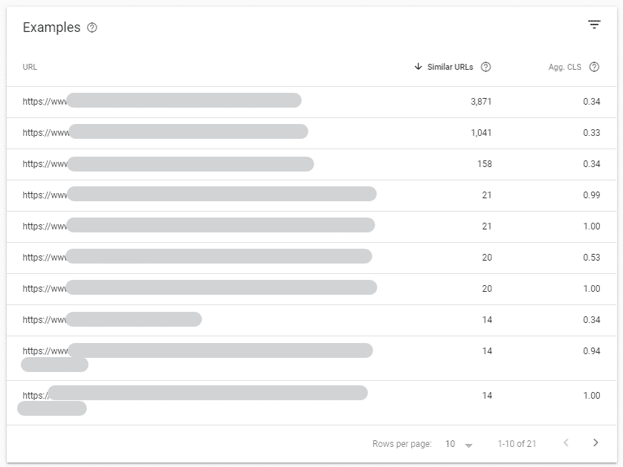Image resolution: width=623 pixels, height=467 pixels.
Task: Click the Agg. CLS help icon
Action: click(x=594, y=67)
